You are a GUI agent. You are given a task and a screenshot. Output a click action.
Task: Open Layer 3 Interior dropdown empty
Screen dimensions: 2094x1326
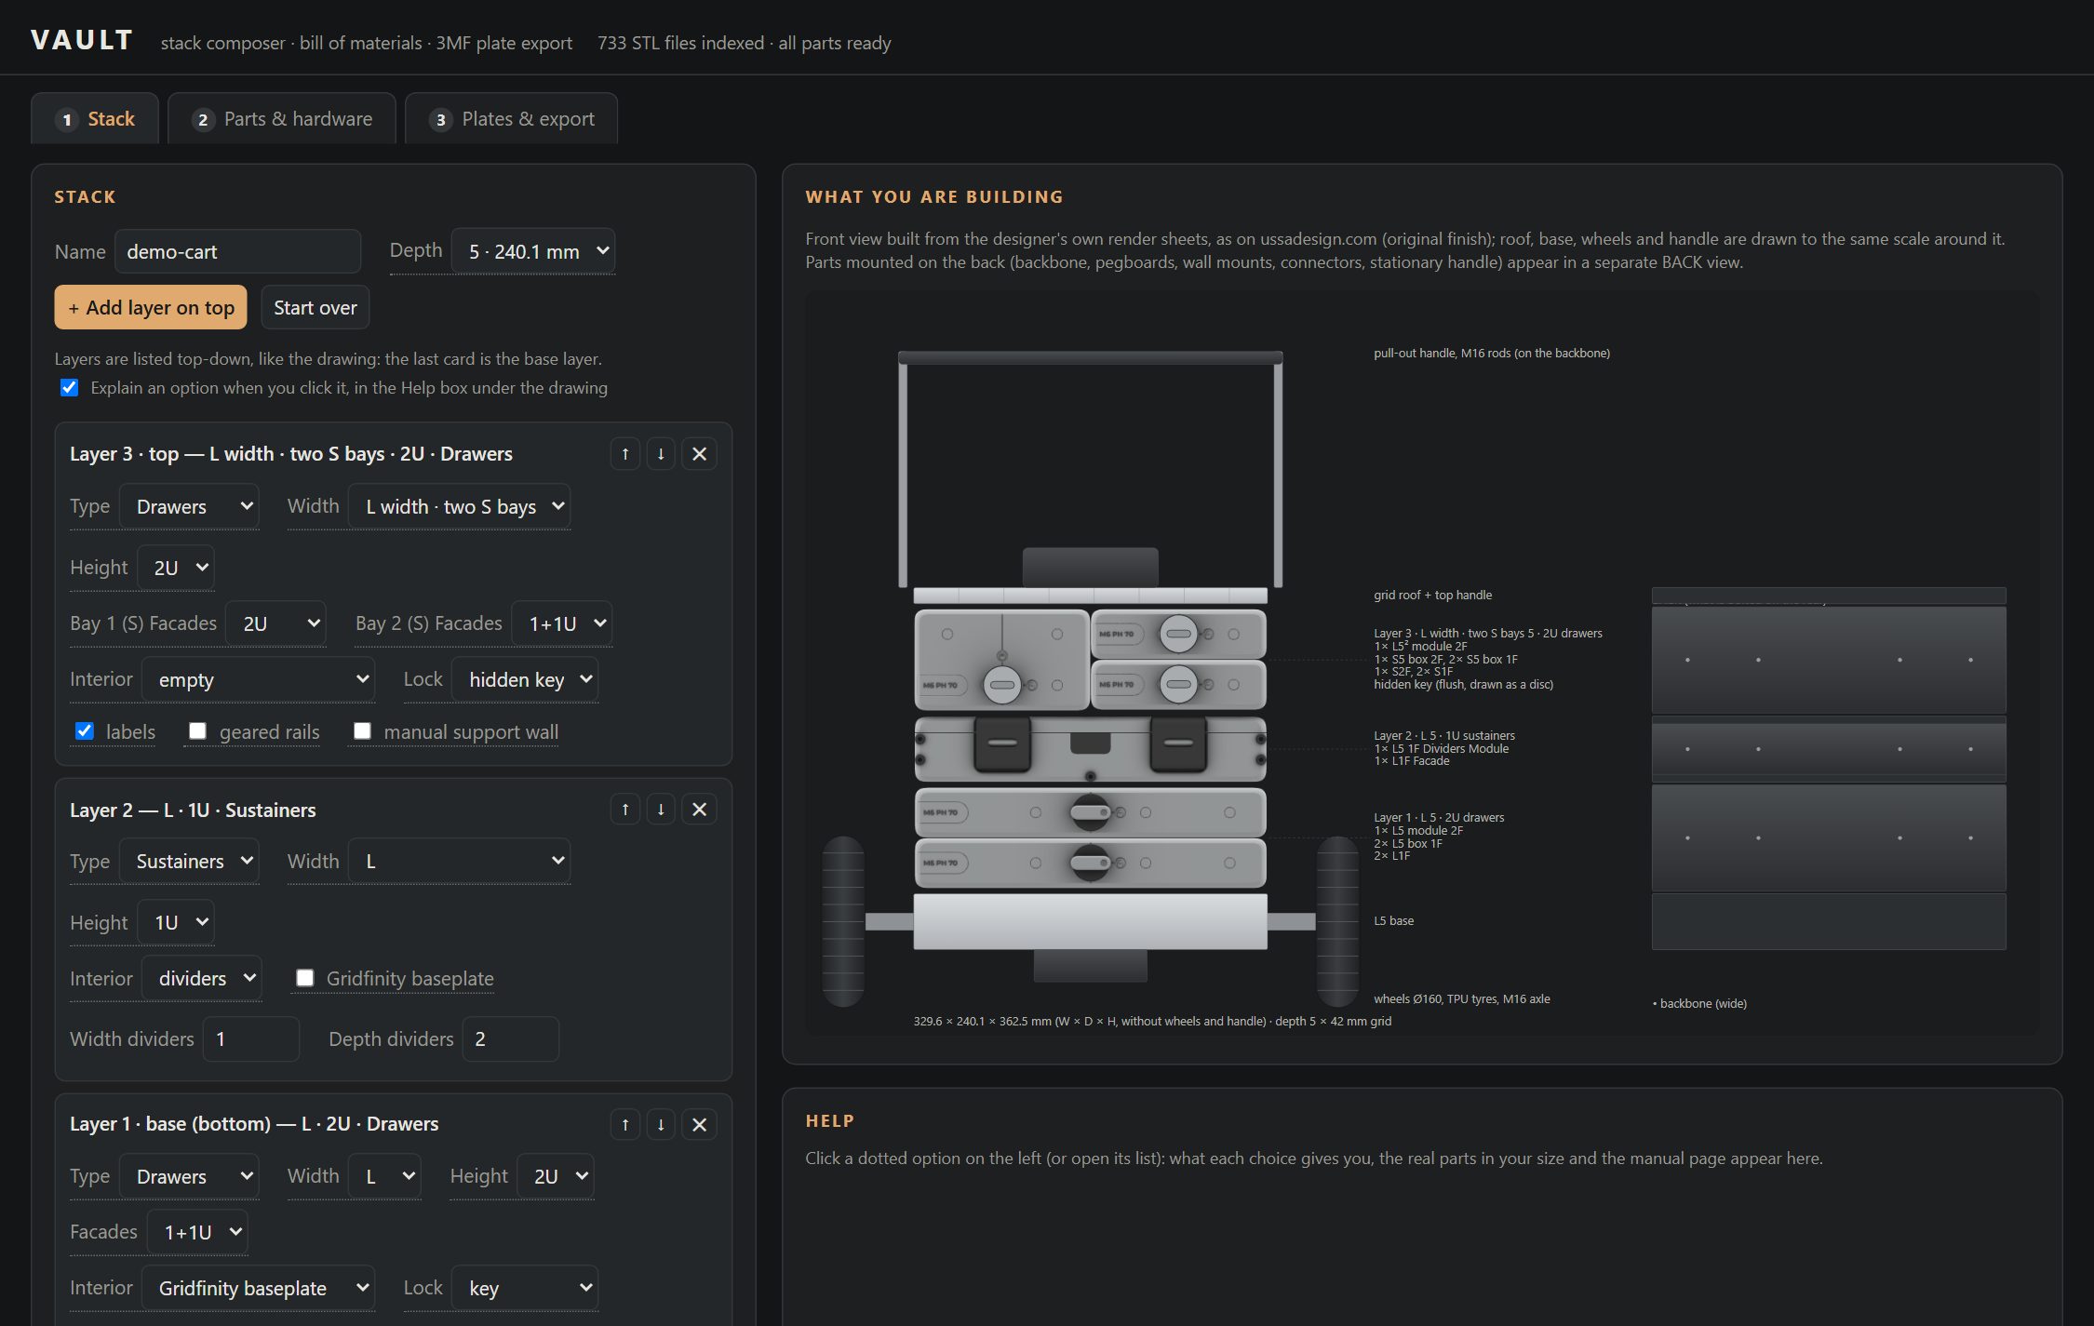pyautogui.click(x=258, y=679)
